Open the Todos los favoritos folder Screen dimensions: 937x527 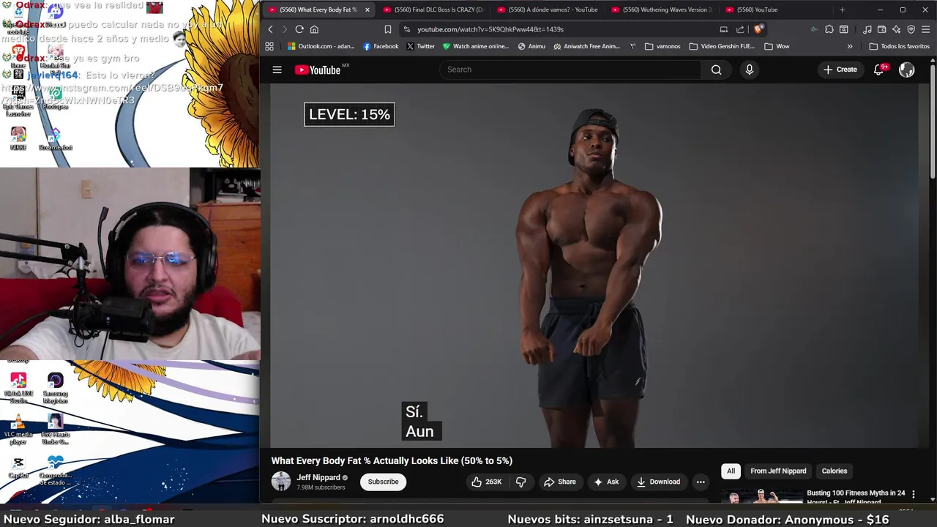(899, 46)
